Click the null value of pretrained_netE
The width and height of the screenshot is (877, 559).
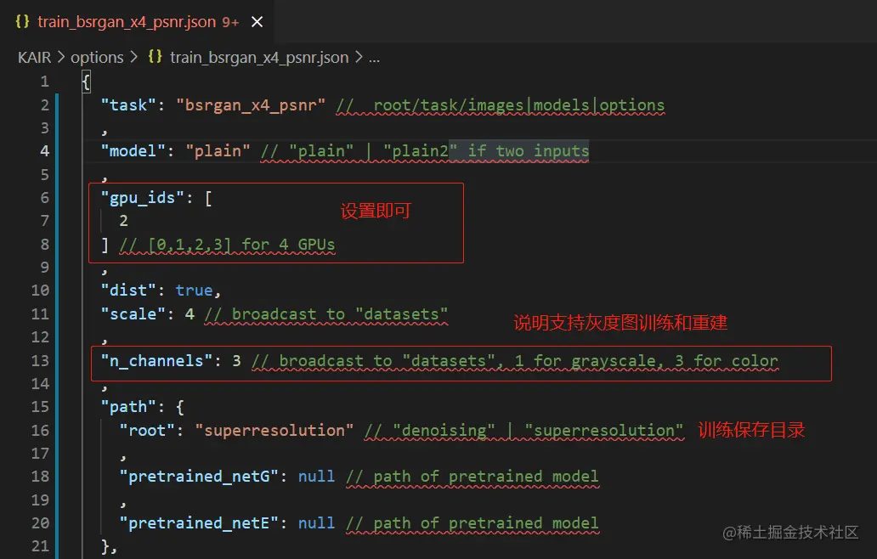pos(316,522)
